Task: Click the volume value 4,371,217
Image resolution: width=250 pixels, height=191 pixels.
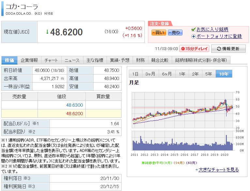Action: (x=50, y=78)
